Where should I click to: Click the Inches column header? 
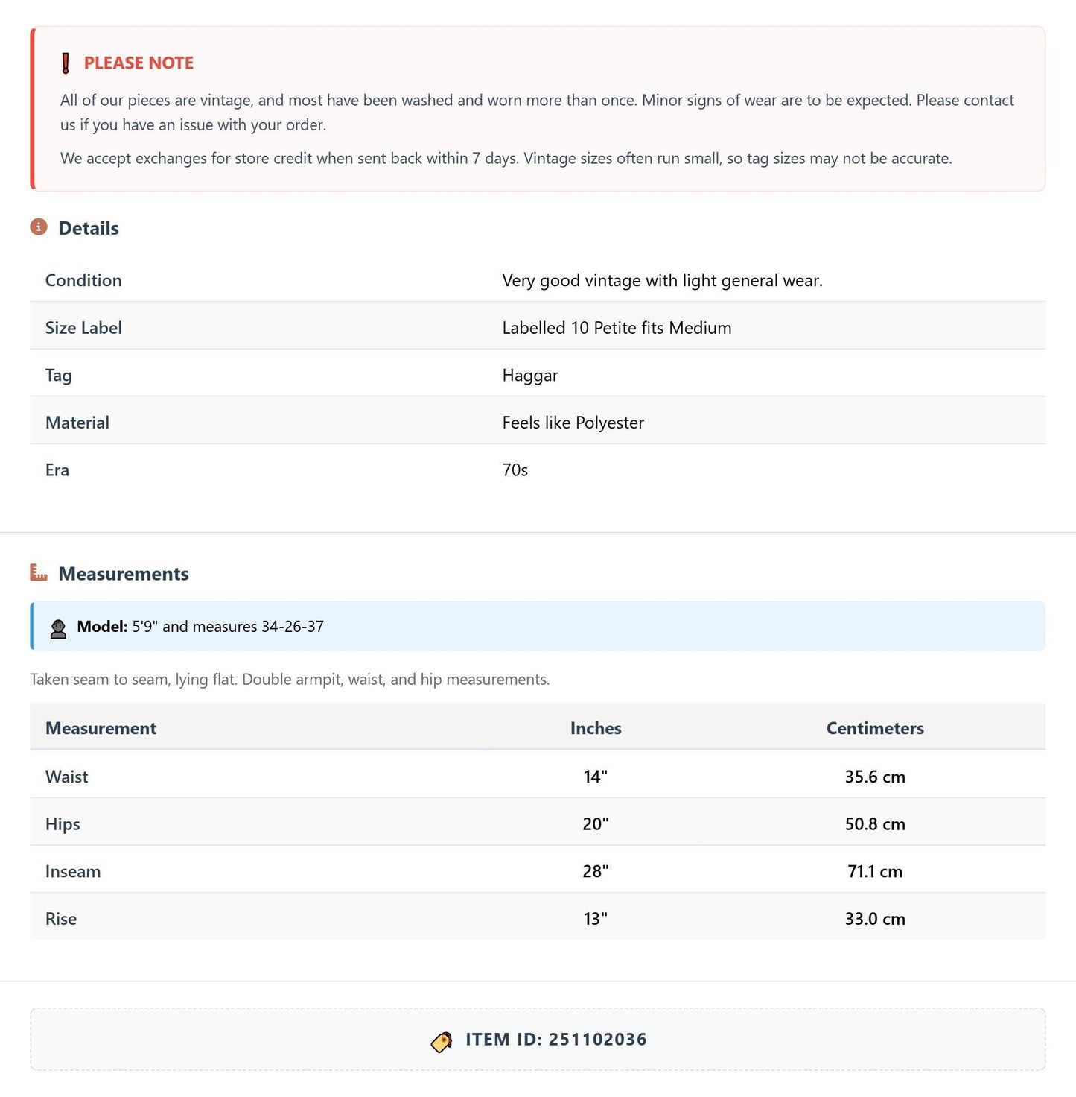[x=596, y=728]
